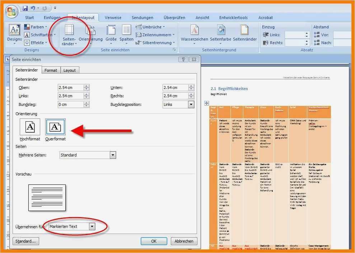Open Farben theme colors
The height and width of the screenshot is (253, 355).
click(x=36, y=27)
